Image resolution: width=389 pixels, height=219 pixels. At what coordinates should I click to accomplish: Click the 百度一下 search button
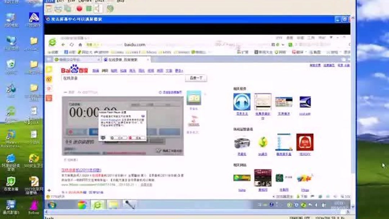click(196, 78)
